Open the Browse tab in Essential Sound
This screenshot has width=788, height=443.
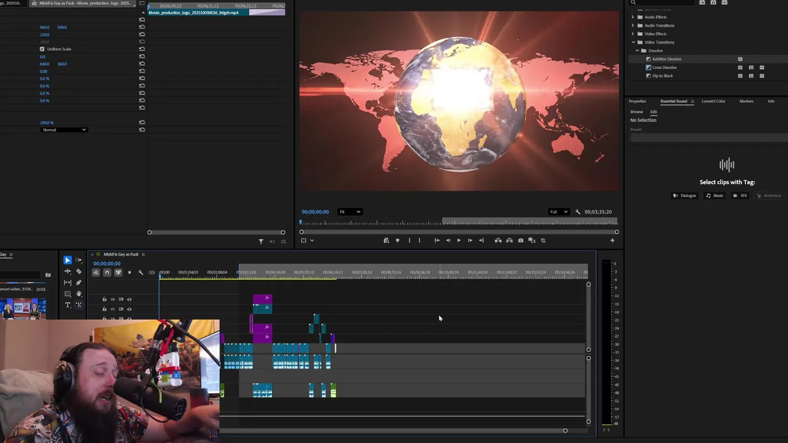637,112
